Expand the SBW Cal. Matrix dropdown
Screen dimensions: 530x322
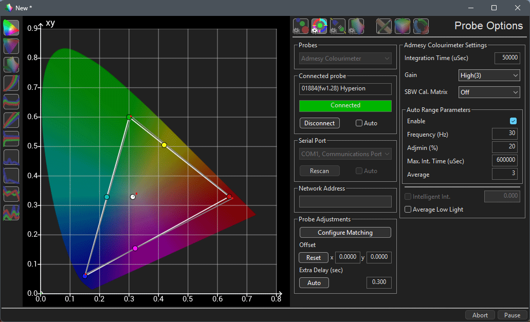(x=489, y=92)
